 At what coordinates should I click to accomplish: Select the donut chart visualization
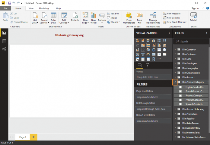point(154,50)
